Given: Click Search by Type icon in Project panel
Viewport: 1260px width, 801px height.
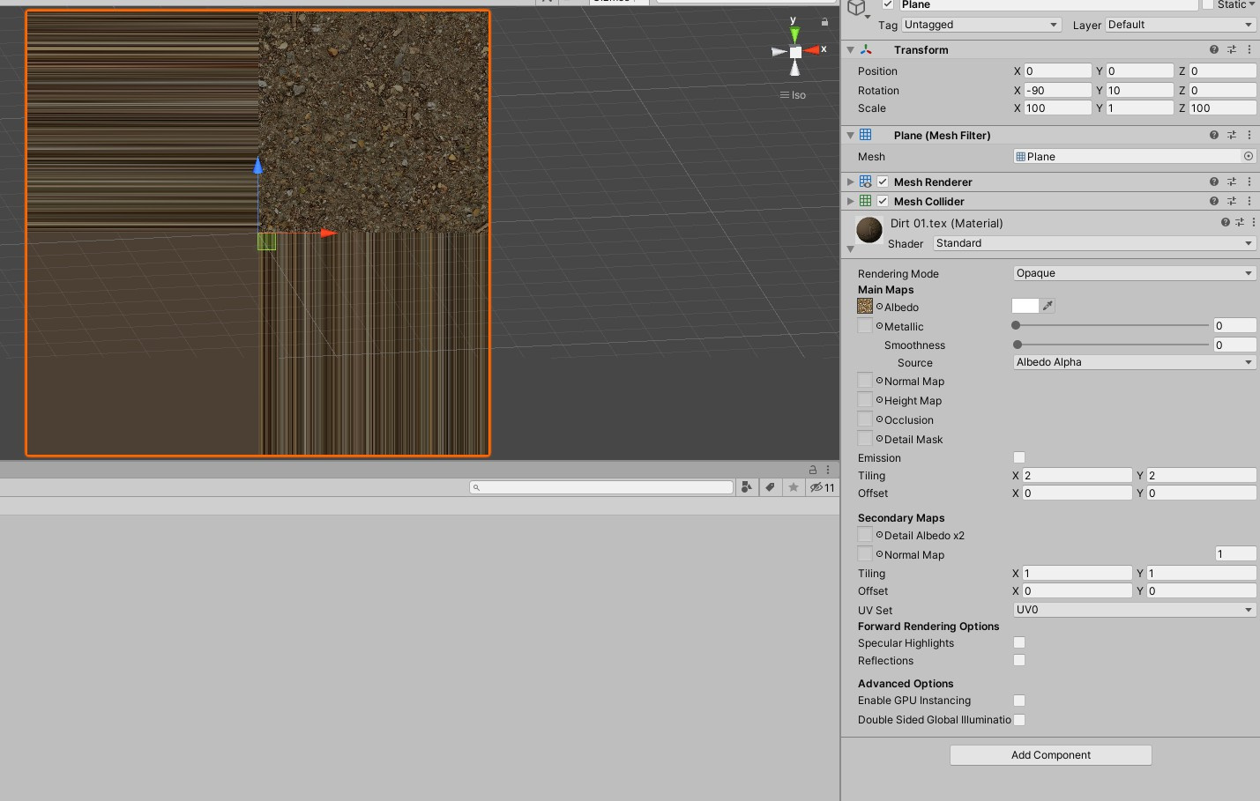Looking at the screenshot, I should [x=747, y=487].
